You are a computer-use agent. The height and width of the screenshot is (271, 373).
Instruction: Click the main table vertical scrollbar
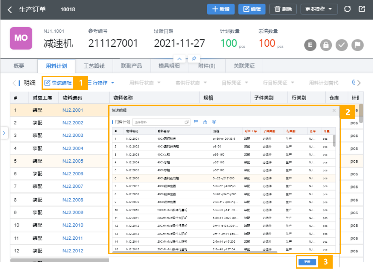tap(361, 113)
